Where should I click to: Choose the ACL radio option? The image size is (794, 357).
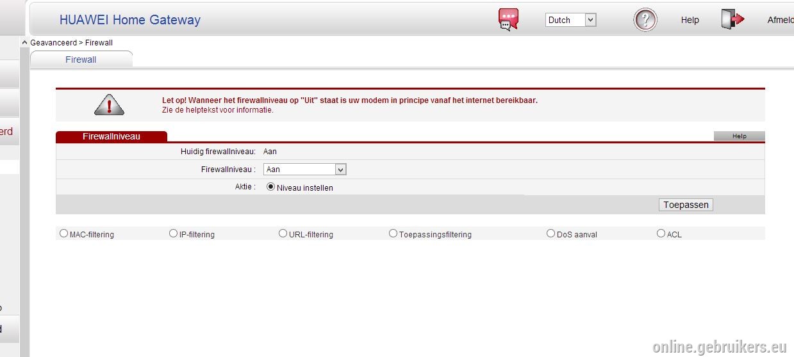(x=661, y=234)
